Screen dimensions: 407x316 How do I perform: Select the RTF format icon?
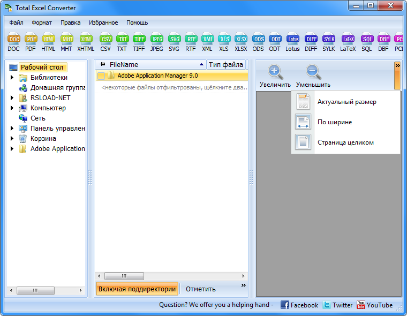pos(191,42)
